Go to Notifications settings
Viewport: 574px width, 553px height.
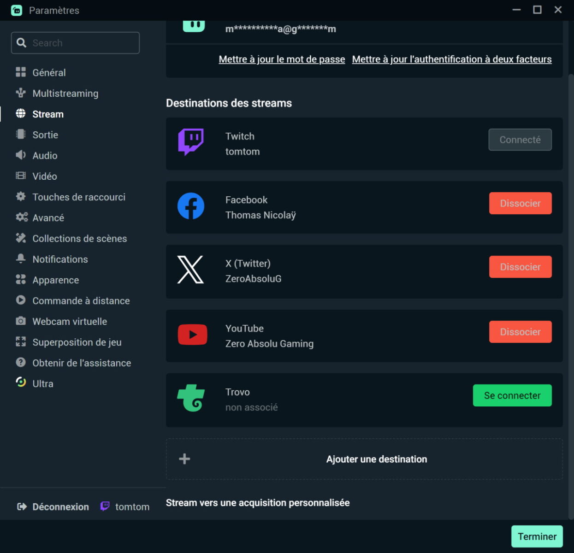60,259
